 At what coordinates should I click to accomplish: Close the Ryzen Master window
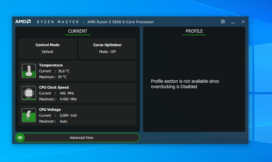click(243, 22)
